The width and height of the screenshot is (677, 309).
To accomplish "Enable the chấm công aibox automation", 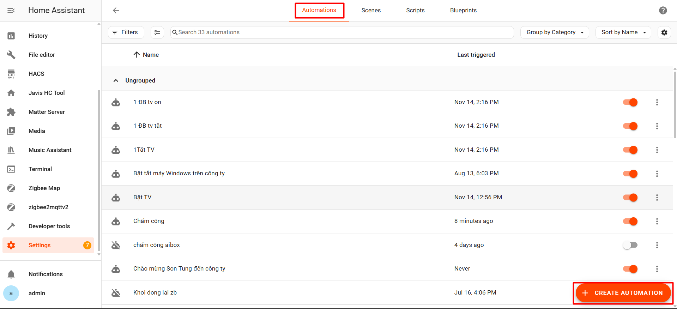I will 630,245.
